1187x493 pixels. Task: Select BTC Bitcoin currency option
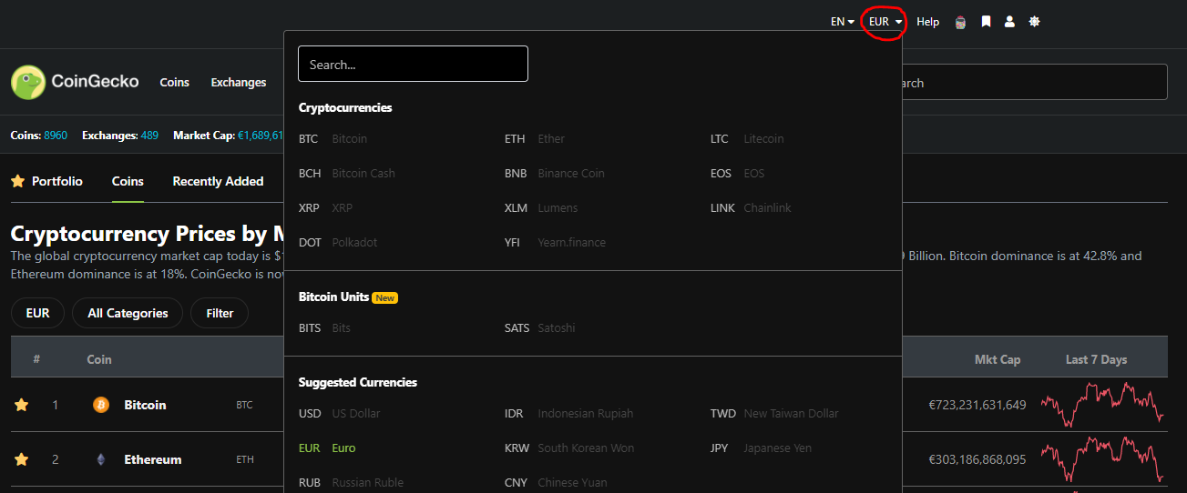point(333,139)
